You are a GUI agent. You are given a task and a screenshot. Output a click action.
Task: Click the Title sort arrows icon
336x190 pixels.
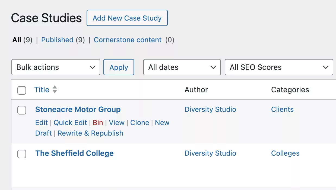click(55, 90)
